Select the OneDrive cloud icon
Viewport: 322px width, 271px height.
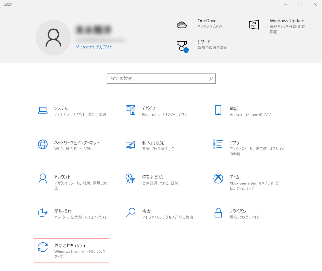pos(181,25)
